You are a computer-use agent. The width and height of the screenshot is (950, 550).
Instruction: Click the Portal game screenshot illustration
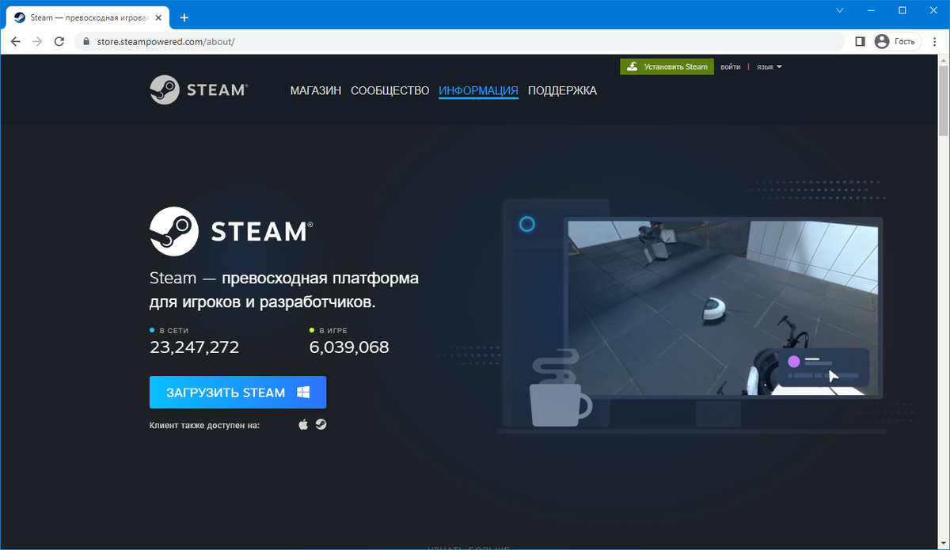point(723,309)
